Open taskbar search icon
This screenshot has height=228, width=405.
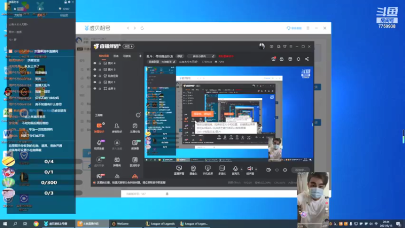coord(15,223)
